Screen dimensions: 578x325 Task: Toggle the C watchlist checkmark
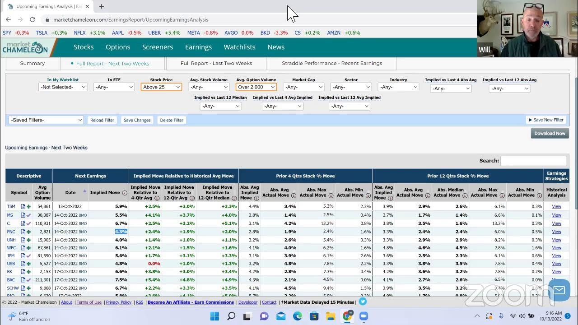(x=28, y=223)
